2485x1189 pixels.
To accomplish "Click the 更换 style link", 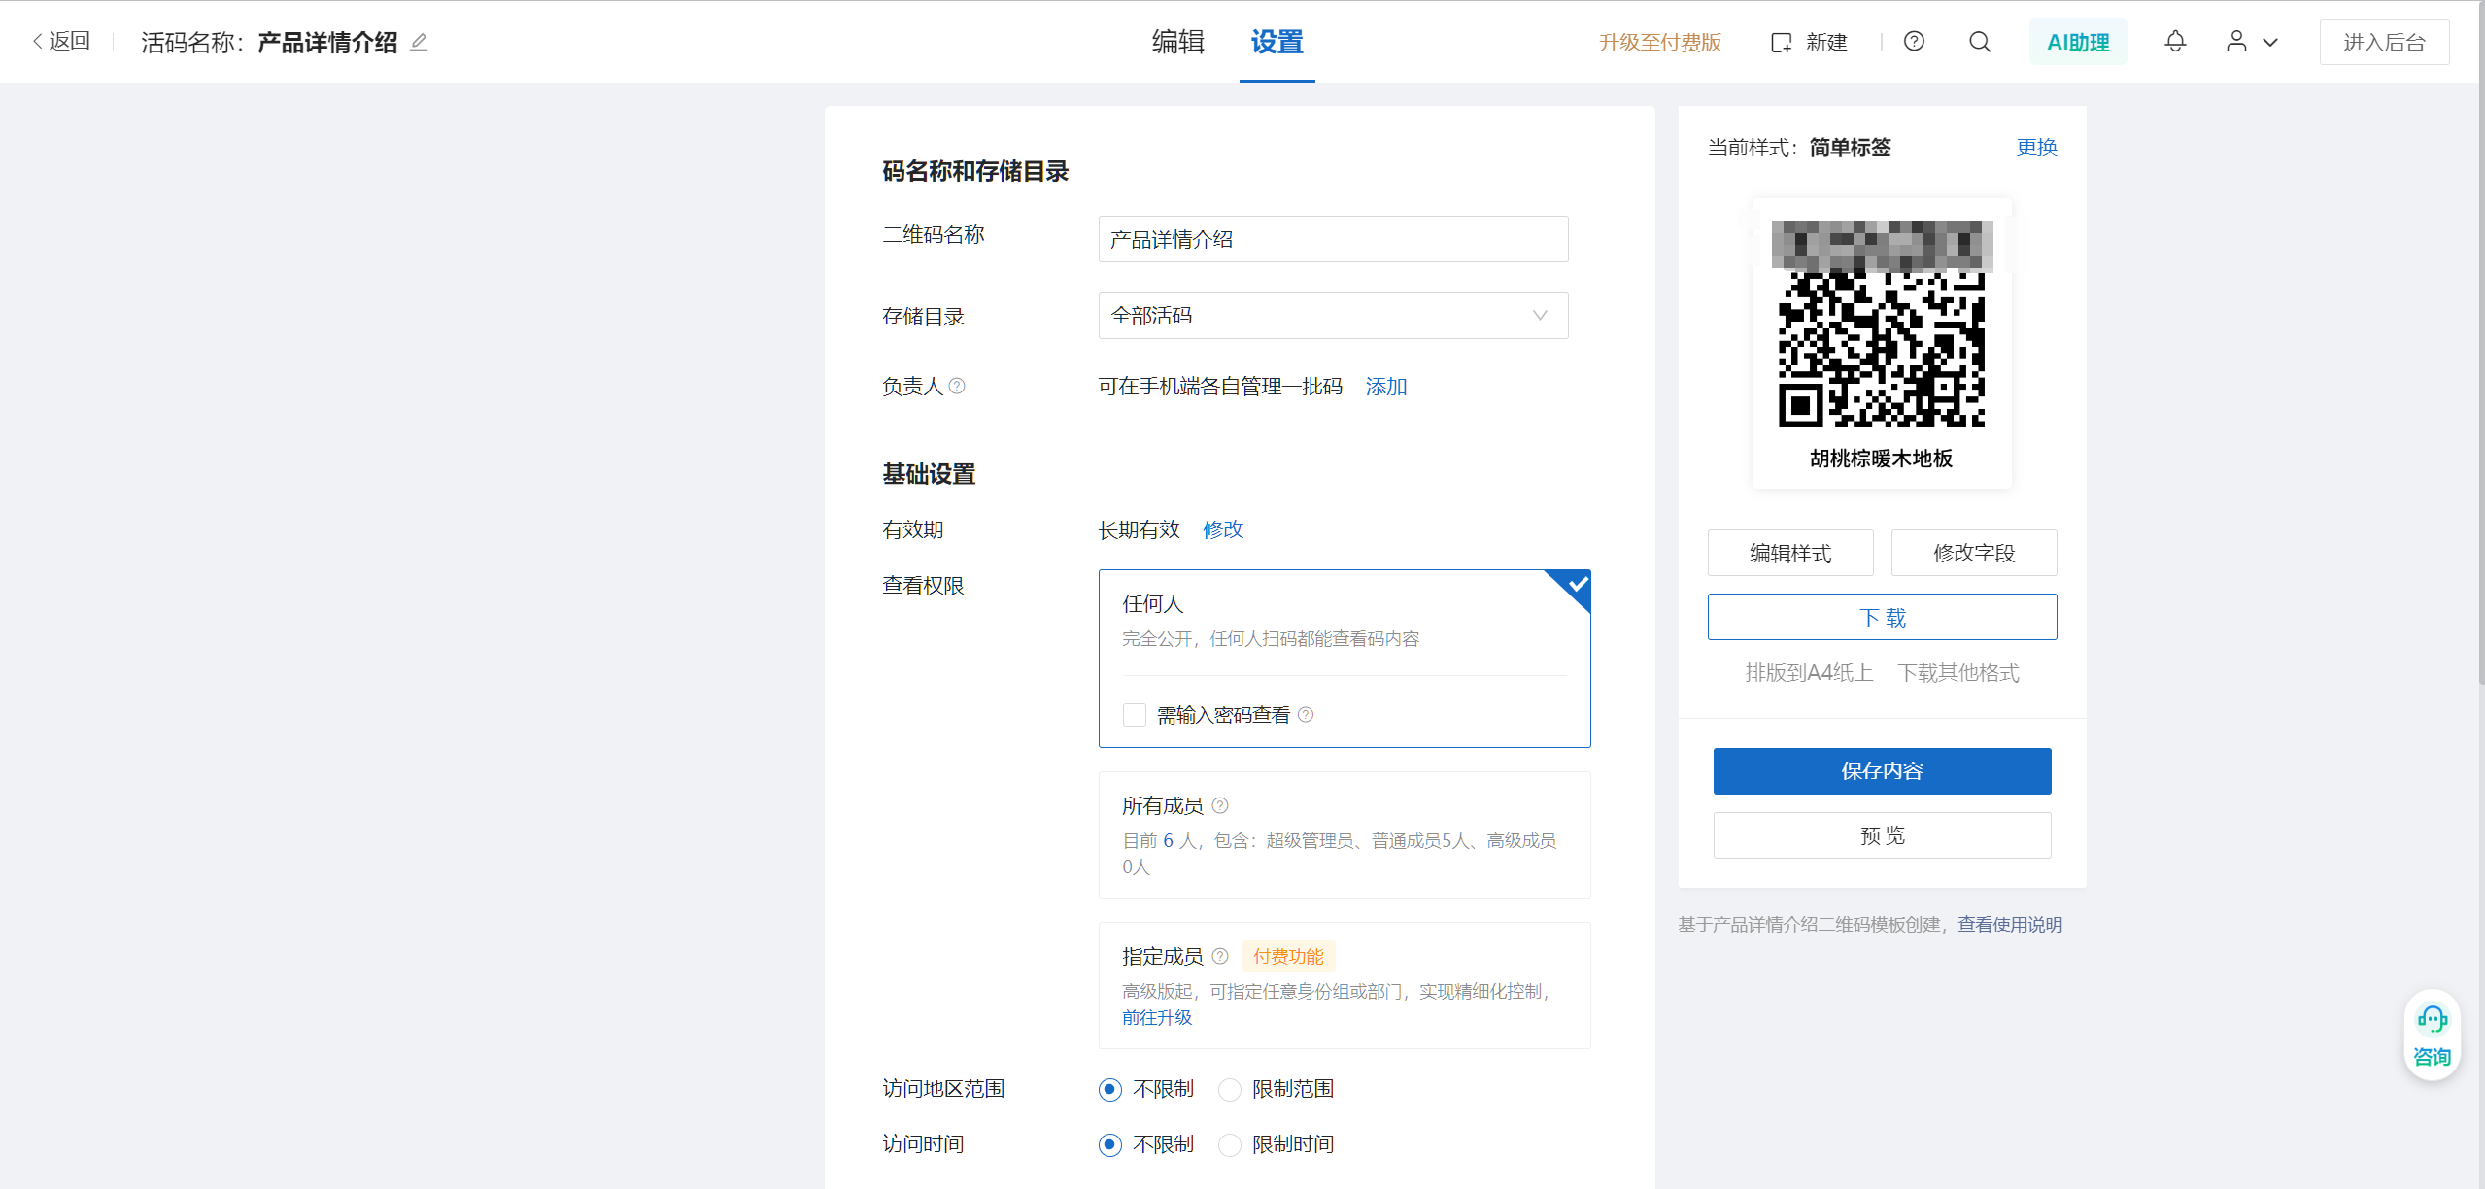I will [2036, 147].
